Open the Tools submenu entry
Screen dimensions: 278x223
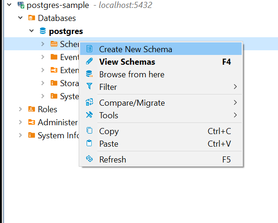point(161,115)
